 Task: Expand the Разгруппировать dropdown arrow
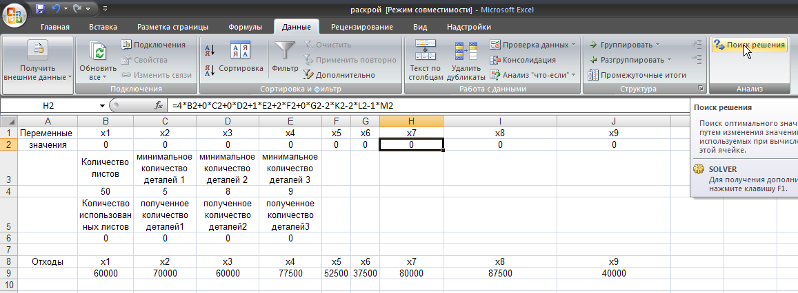pyautogui.click(x=669, y=60)
